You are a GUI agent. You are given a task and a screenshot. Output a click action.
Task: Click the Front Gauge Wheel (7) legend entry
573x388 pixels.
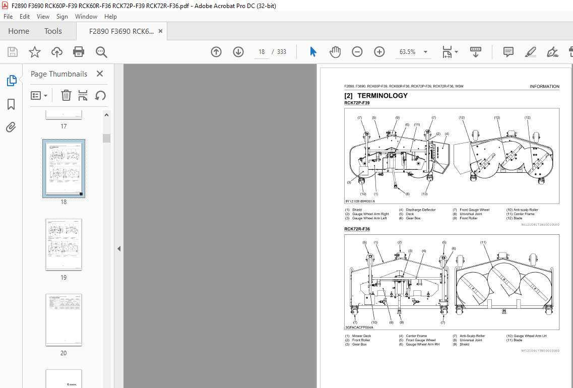coord(471,210)
